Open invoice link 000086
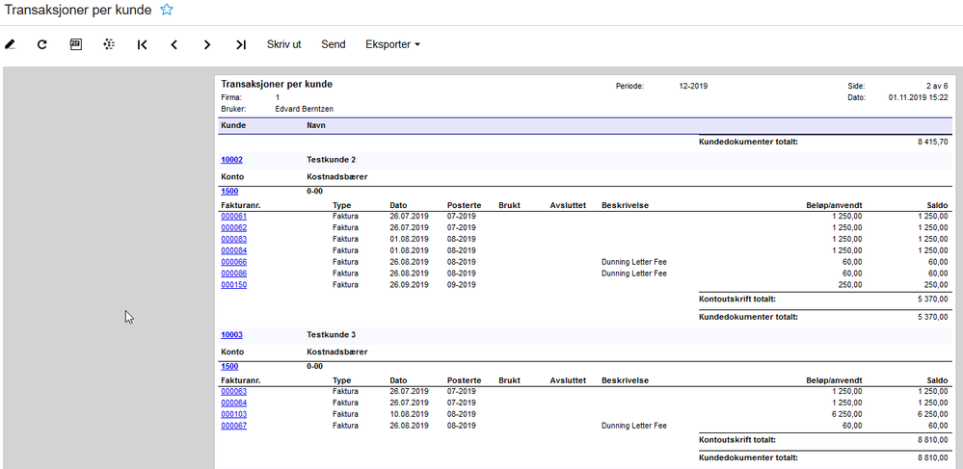 coord(234,274)
